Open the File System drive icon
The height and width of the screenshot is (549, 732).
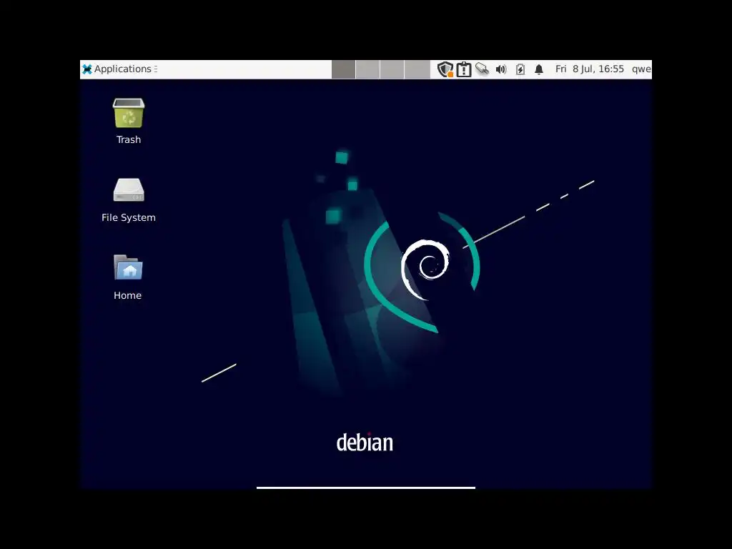point(129,200)
